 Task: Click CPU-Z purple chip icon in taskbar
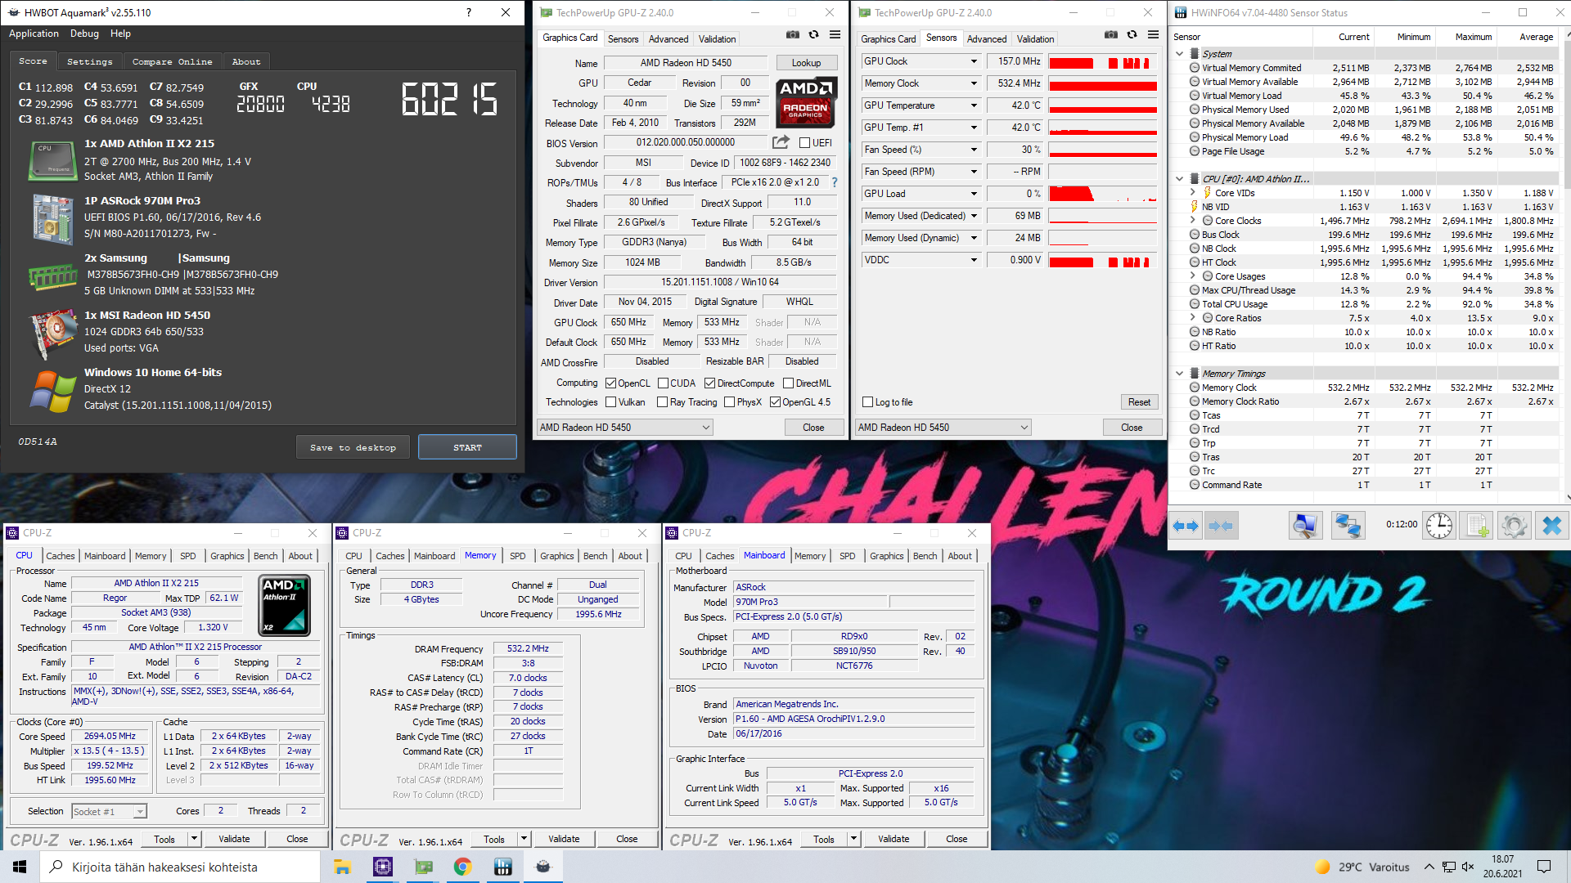tap(382, 867)
